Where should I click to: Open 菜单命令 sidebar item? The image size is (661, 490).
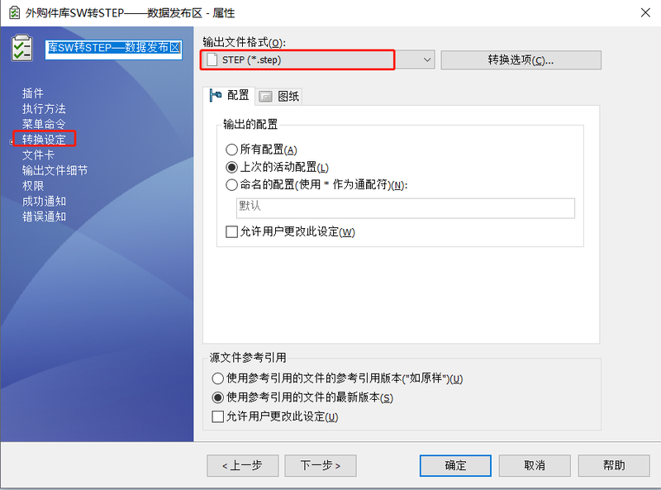point(44,124)
